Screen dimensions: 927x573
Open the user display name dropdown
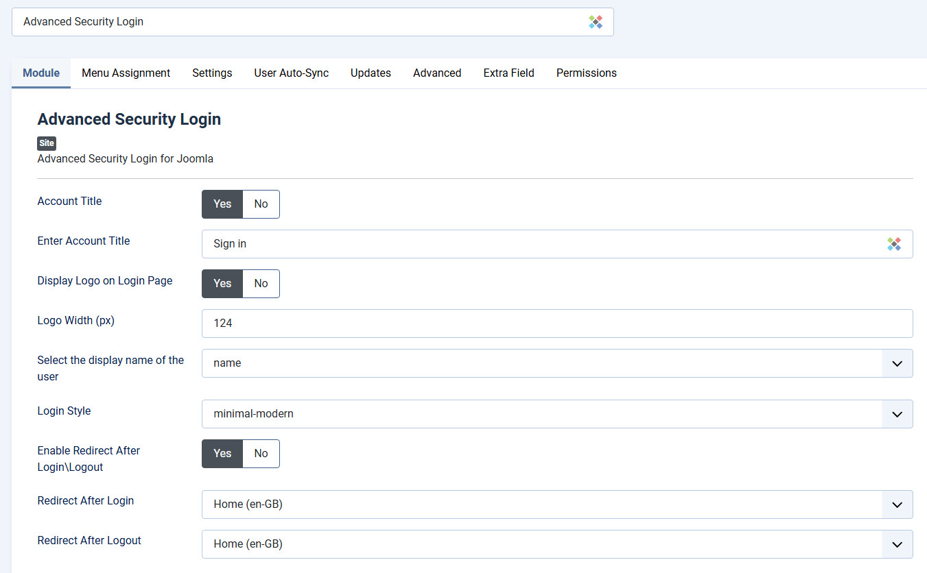(x=556, y=363)
